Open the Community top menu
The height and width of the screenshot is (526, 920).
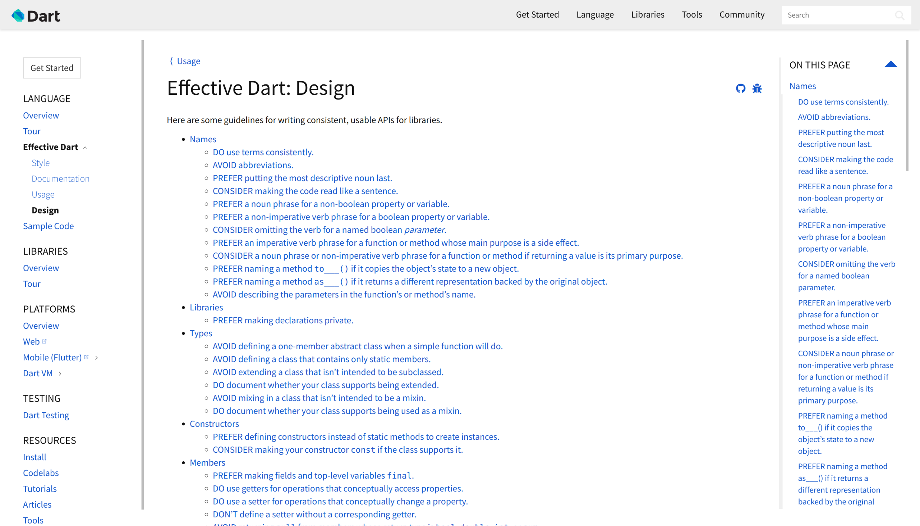742,14
